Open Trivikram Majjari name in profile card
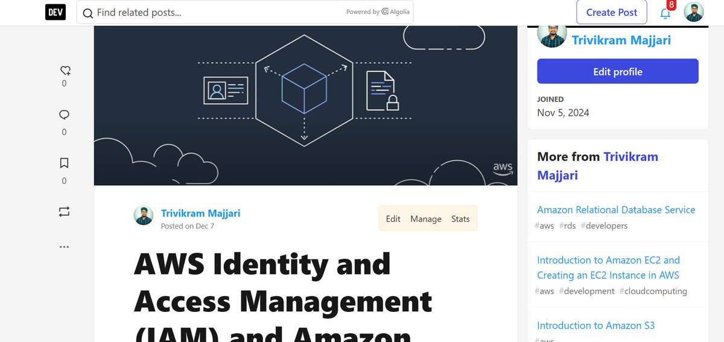This screenshot has width=724, height=342. [621, 40]
